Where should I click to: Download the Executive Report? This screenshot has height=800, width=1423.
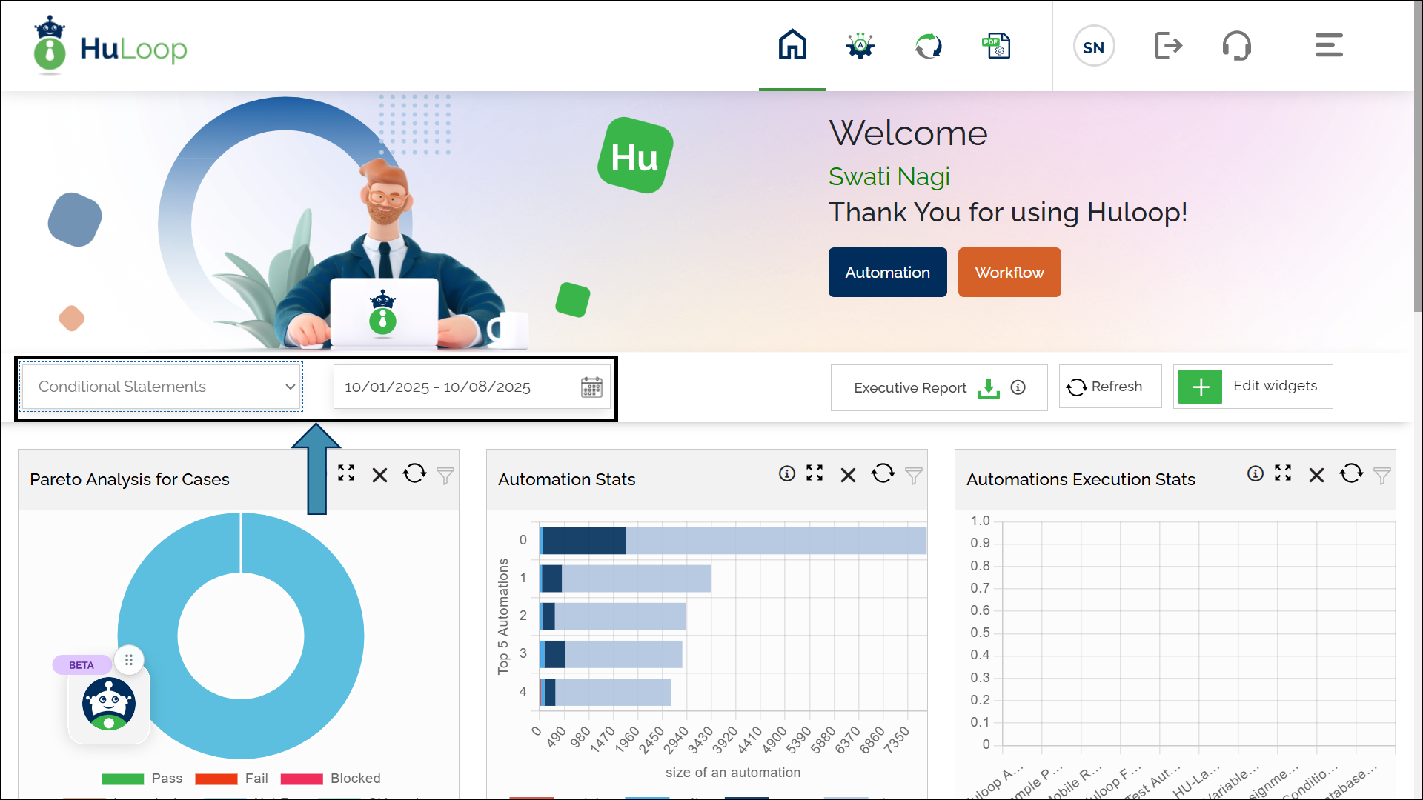point(988,388)
